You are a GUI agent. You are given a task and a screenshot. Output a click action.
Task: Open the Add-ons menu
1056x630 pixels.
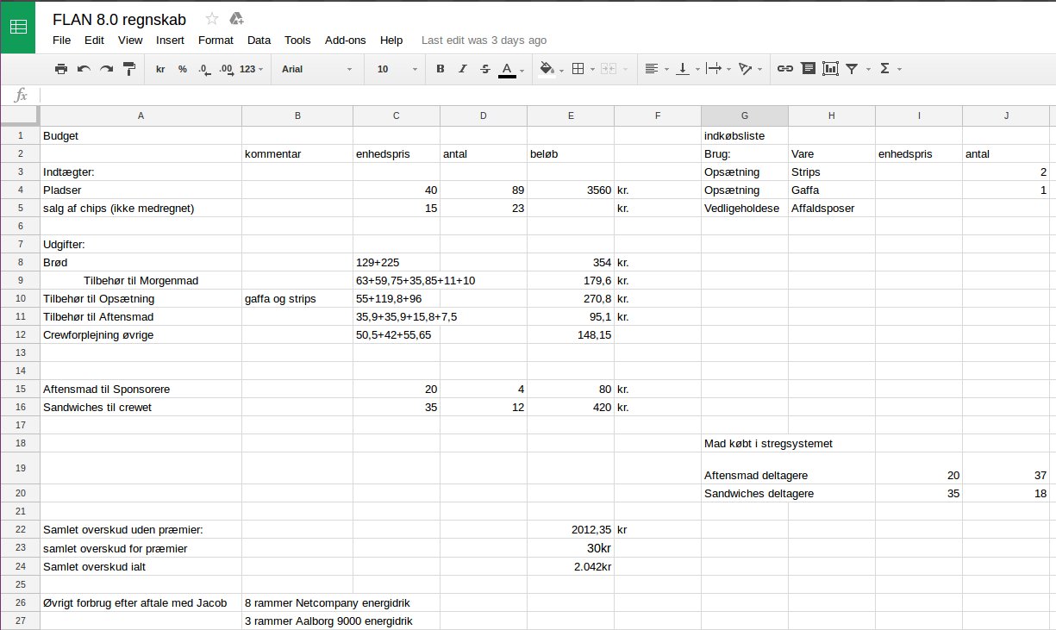pyautogui.click(x=345, y=41)
